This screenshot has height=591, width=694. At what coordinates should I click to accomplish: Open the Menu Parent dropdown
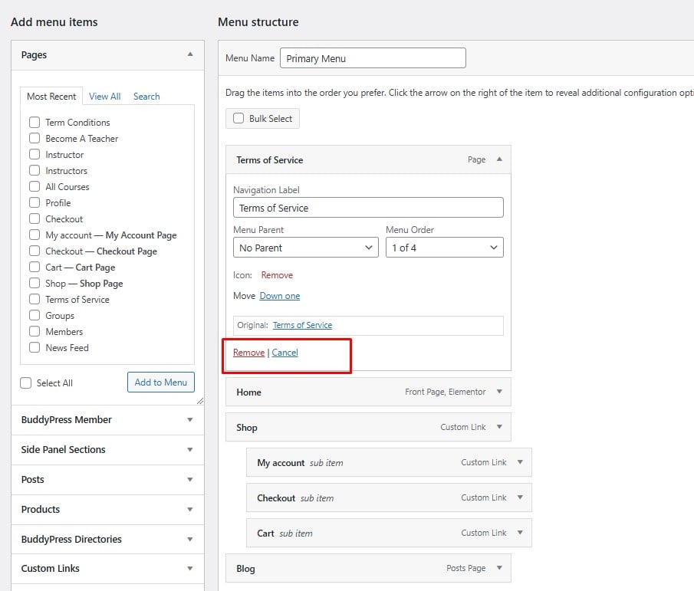click(305, 248)
